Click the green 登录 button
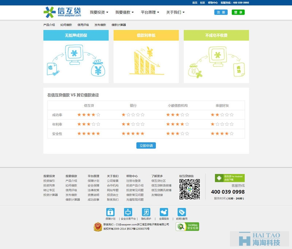The width and height of the screenshot is (292, 249). click(x=238, y=12)
